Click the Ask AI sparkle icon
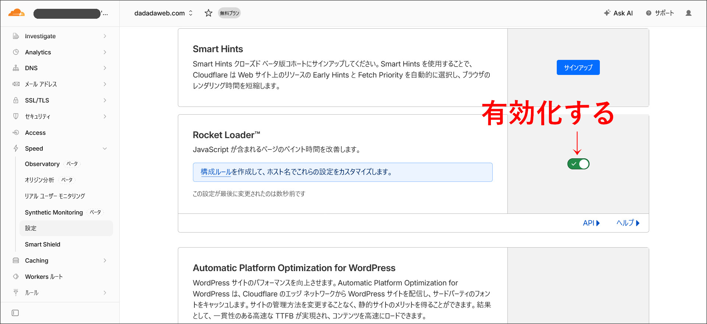707x324 pixels. (x=607, y=13)
